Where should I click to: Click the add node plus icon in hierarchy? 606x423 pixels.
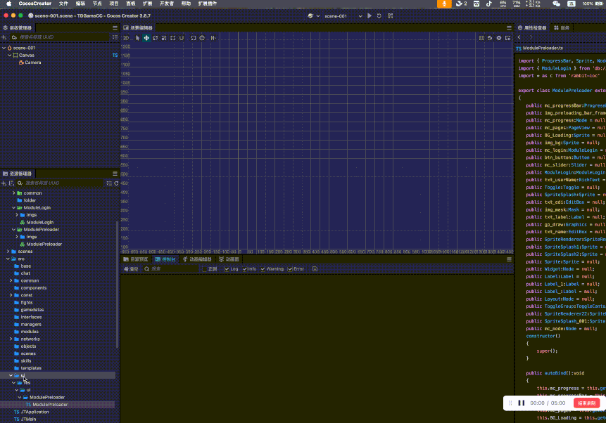(4, 37)
